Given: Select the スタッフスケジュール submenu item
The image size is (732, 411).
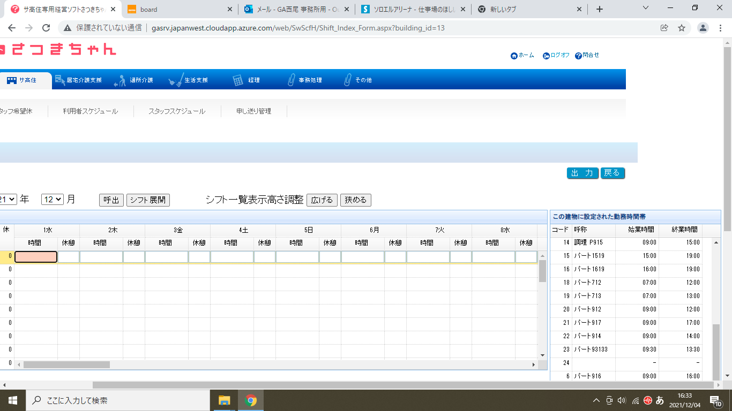Looking at the screenshot, I should coord(177,111).
